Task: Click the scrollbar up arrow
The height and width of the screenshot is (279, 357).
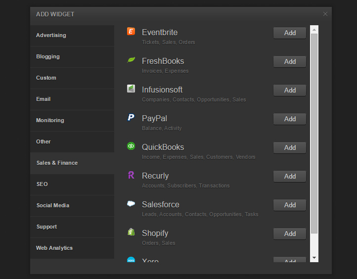Action: pyautogui.click(x=314, y=30)
